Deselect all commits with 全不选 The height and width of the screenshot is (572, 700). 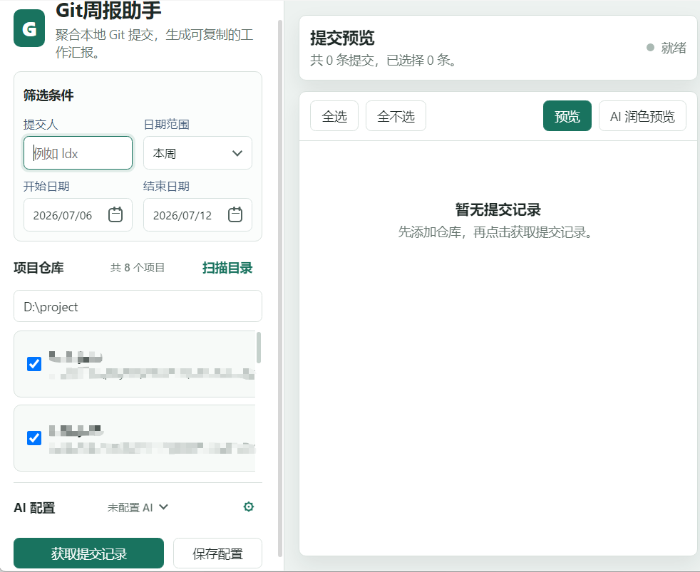tap(396, 116)
